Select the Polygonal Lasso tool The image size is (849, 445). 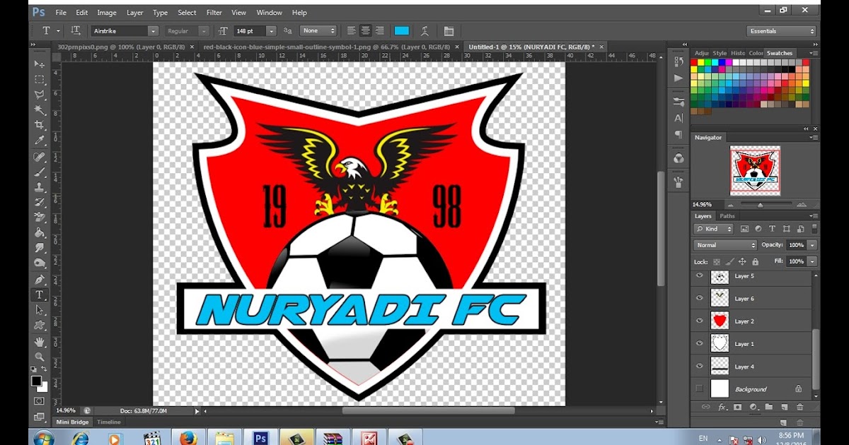pyautogui.click(x=40, y=95)
